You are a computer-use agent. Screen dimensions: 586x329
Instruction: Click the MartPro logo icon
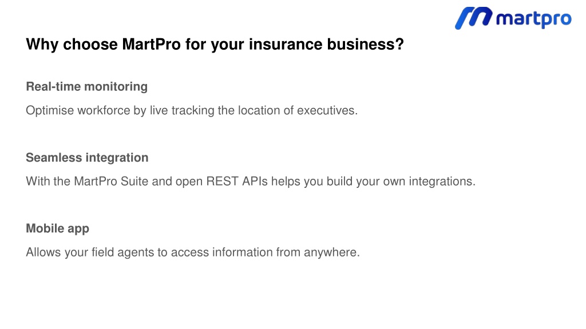473,18
